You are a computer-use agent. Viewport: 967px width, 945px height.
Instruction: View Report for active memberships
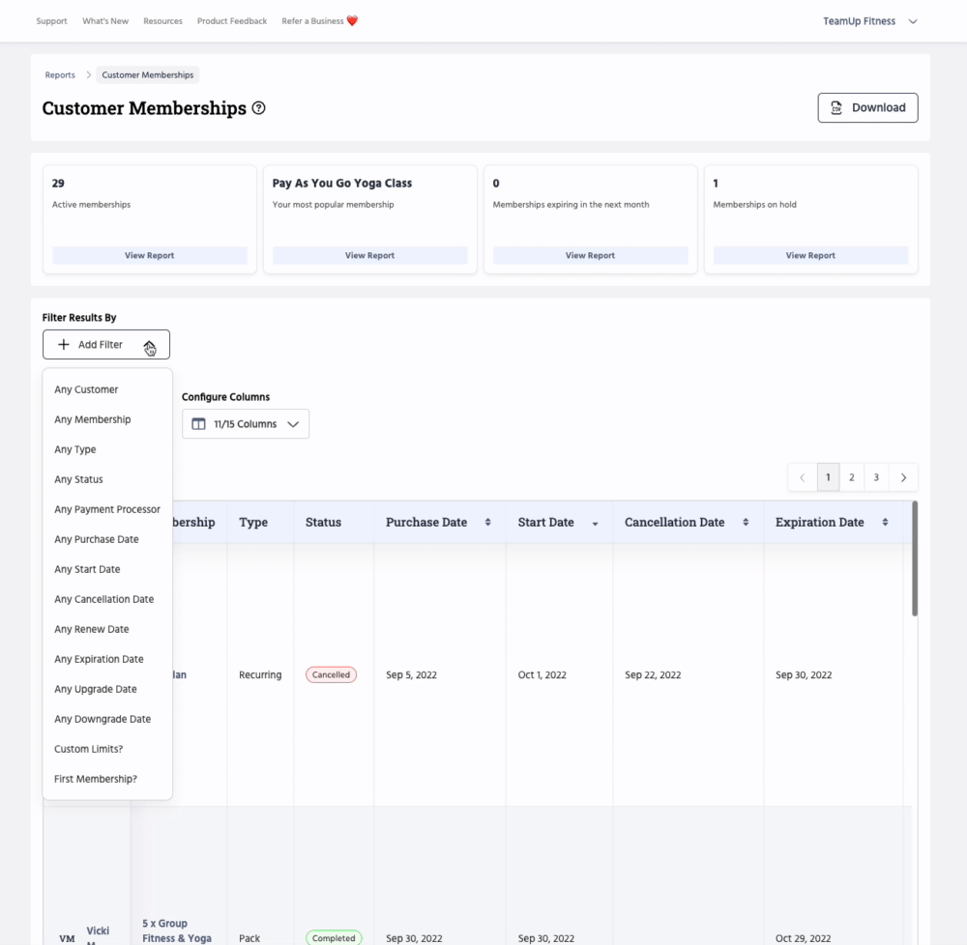[149, 256]
